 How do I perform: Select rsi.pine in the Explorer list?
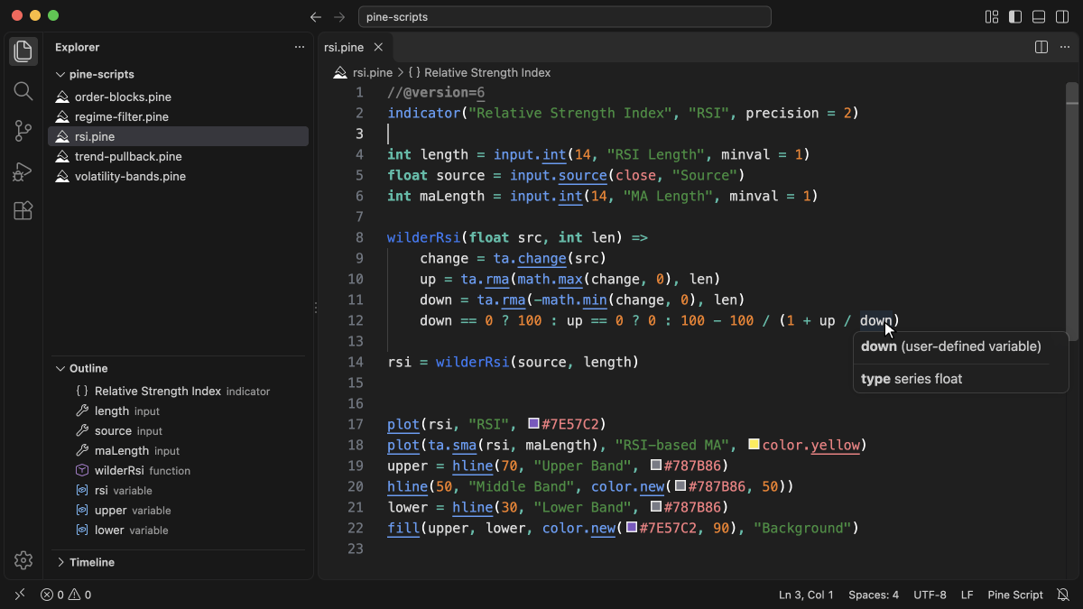click(178, 136)
